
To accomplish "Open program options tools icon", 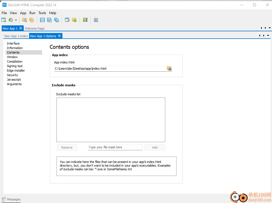I will [96, 20].
